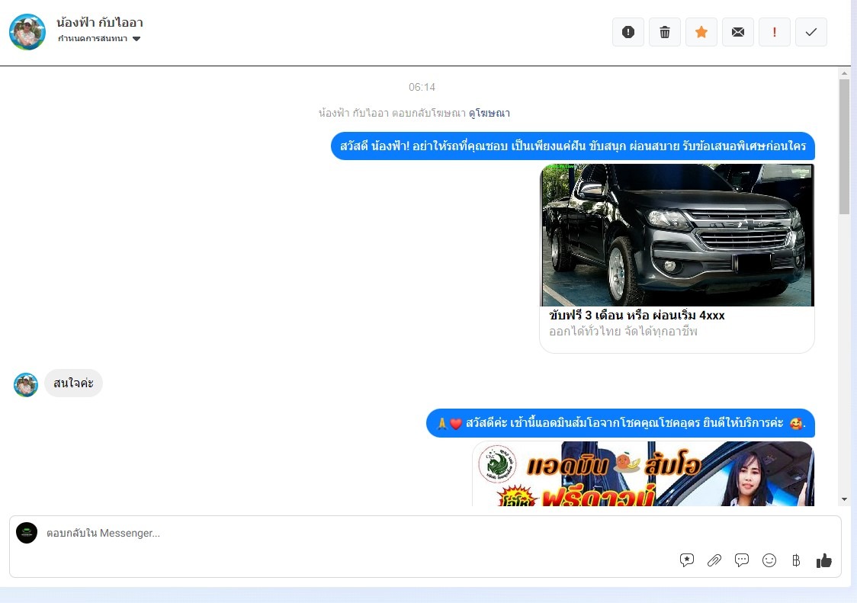Open the Chevrolet truck ad image
The width and height of the screenshot is (857, 603).
click(x=677, y=235)
